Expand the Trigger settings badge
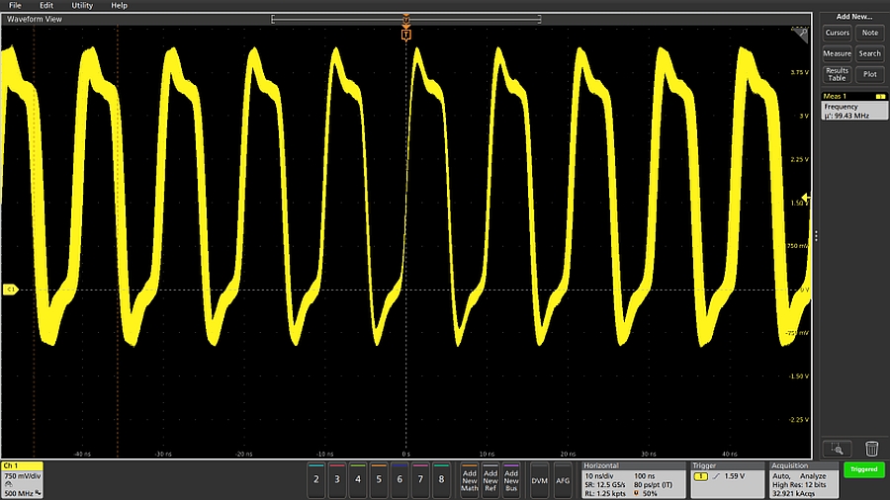Screen dimensions: 890x500 coord(727,479)
